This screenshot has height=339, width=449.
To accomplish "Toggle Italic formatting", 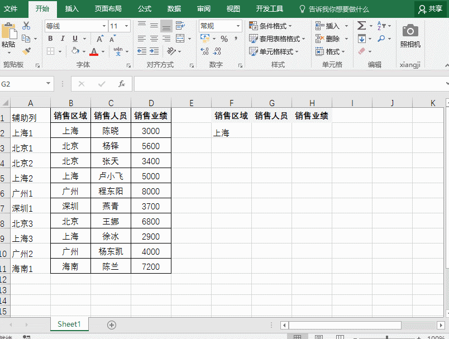I will tap(62, 39).
